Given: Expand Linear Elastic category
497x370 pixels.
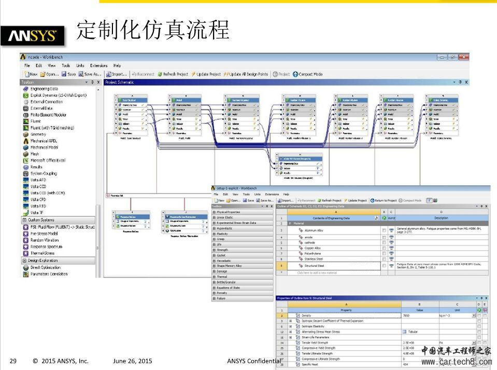Looking at the screenshot, I should click(x=214, y=217).
